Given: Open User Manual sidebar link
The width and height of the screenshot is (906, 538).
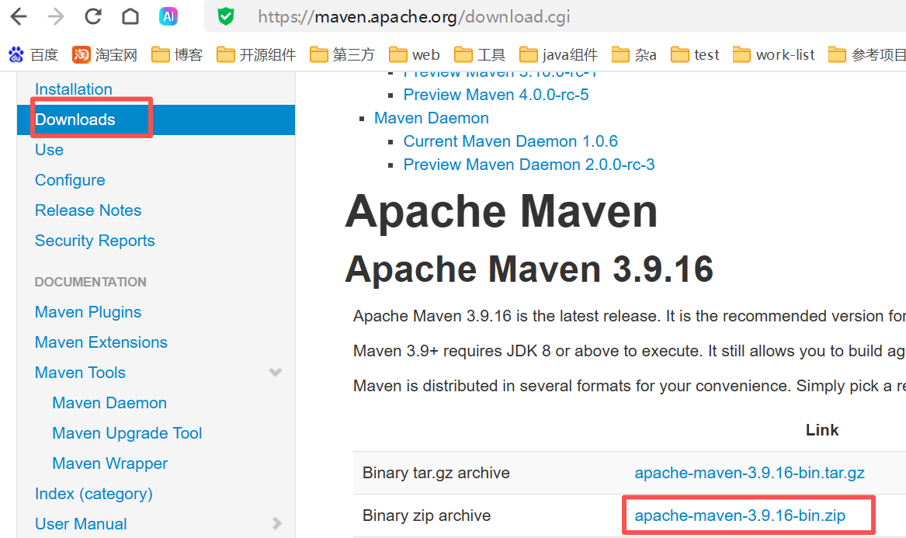Looking at the screenshot, I should pos(81,524).
